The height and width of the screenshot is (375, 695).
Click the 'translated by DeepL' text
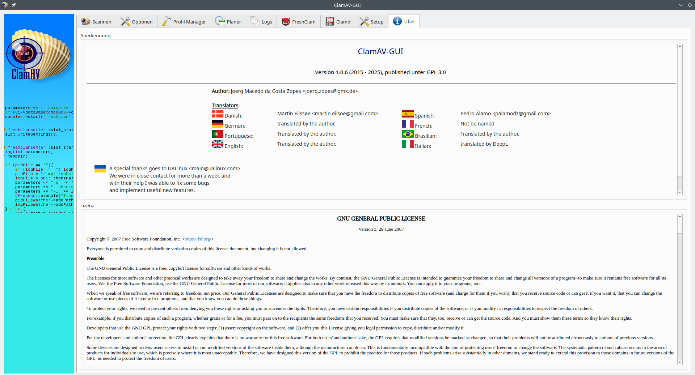[484, 144]
